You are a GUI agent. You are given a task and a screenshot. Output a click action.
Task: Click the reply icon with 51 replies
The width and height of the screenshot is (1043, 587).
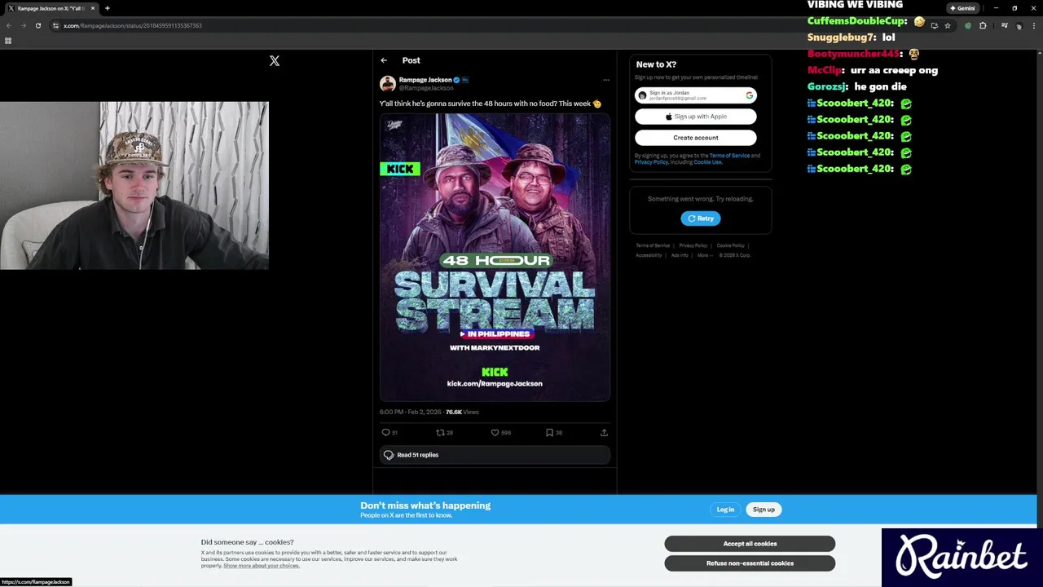pos(386,433)
